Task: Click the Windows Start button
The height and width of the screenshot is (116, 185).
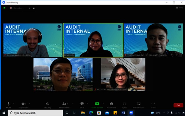Action: (4, 113)
